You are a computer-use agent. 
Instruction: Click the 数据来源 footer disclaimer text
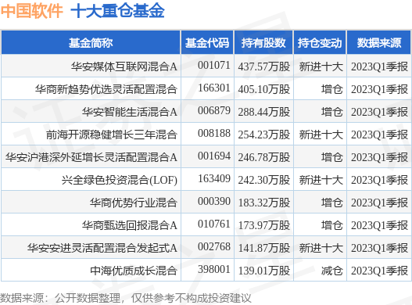tap(126, 299)
